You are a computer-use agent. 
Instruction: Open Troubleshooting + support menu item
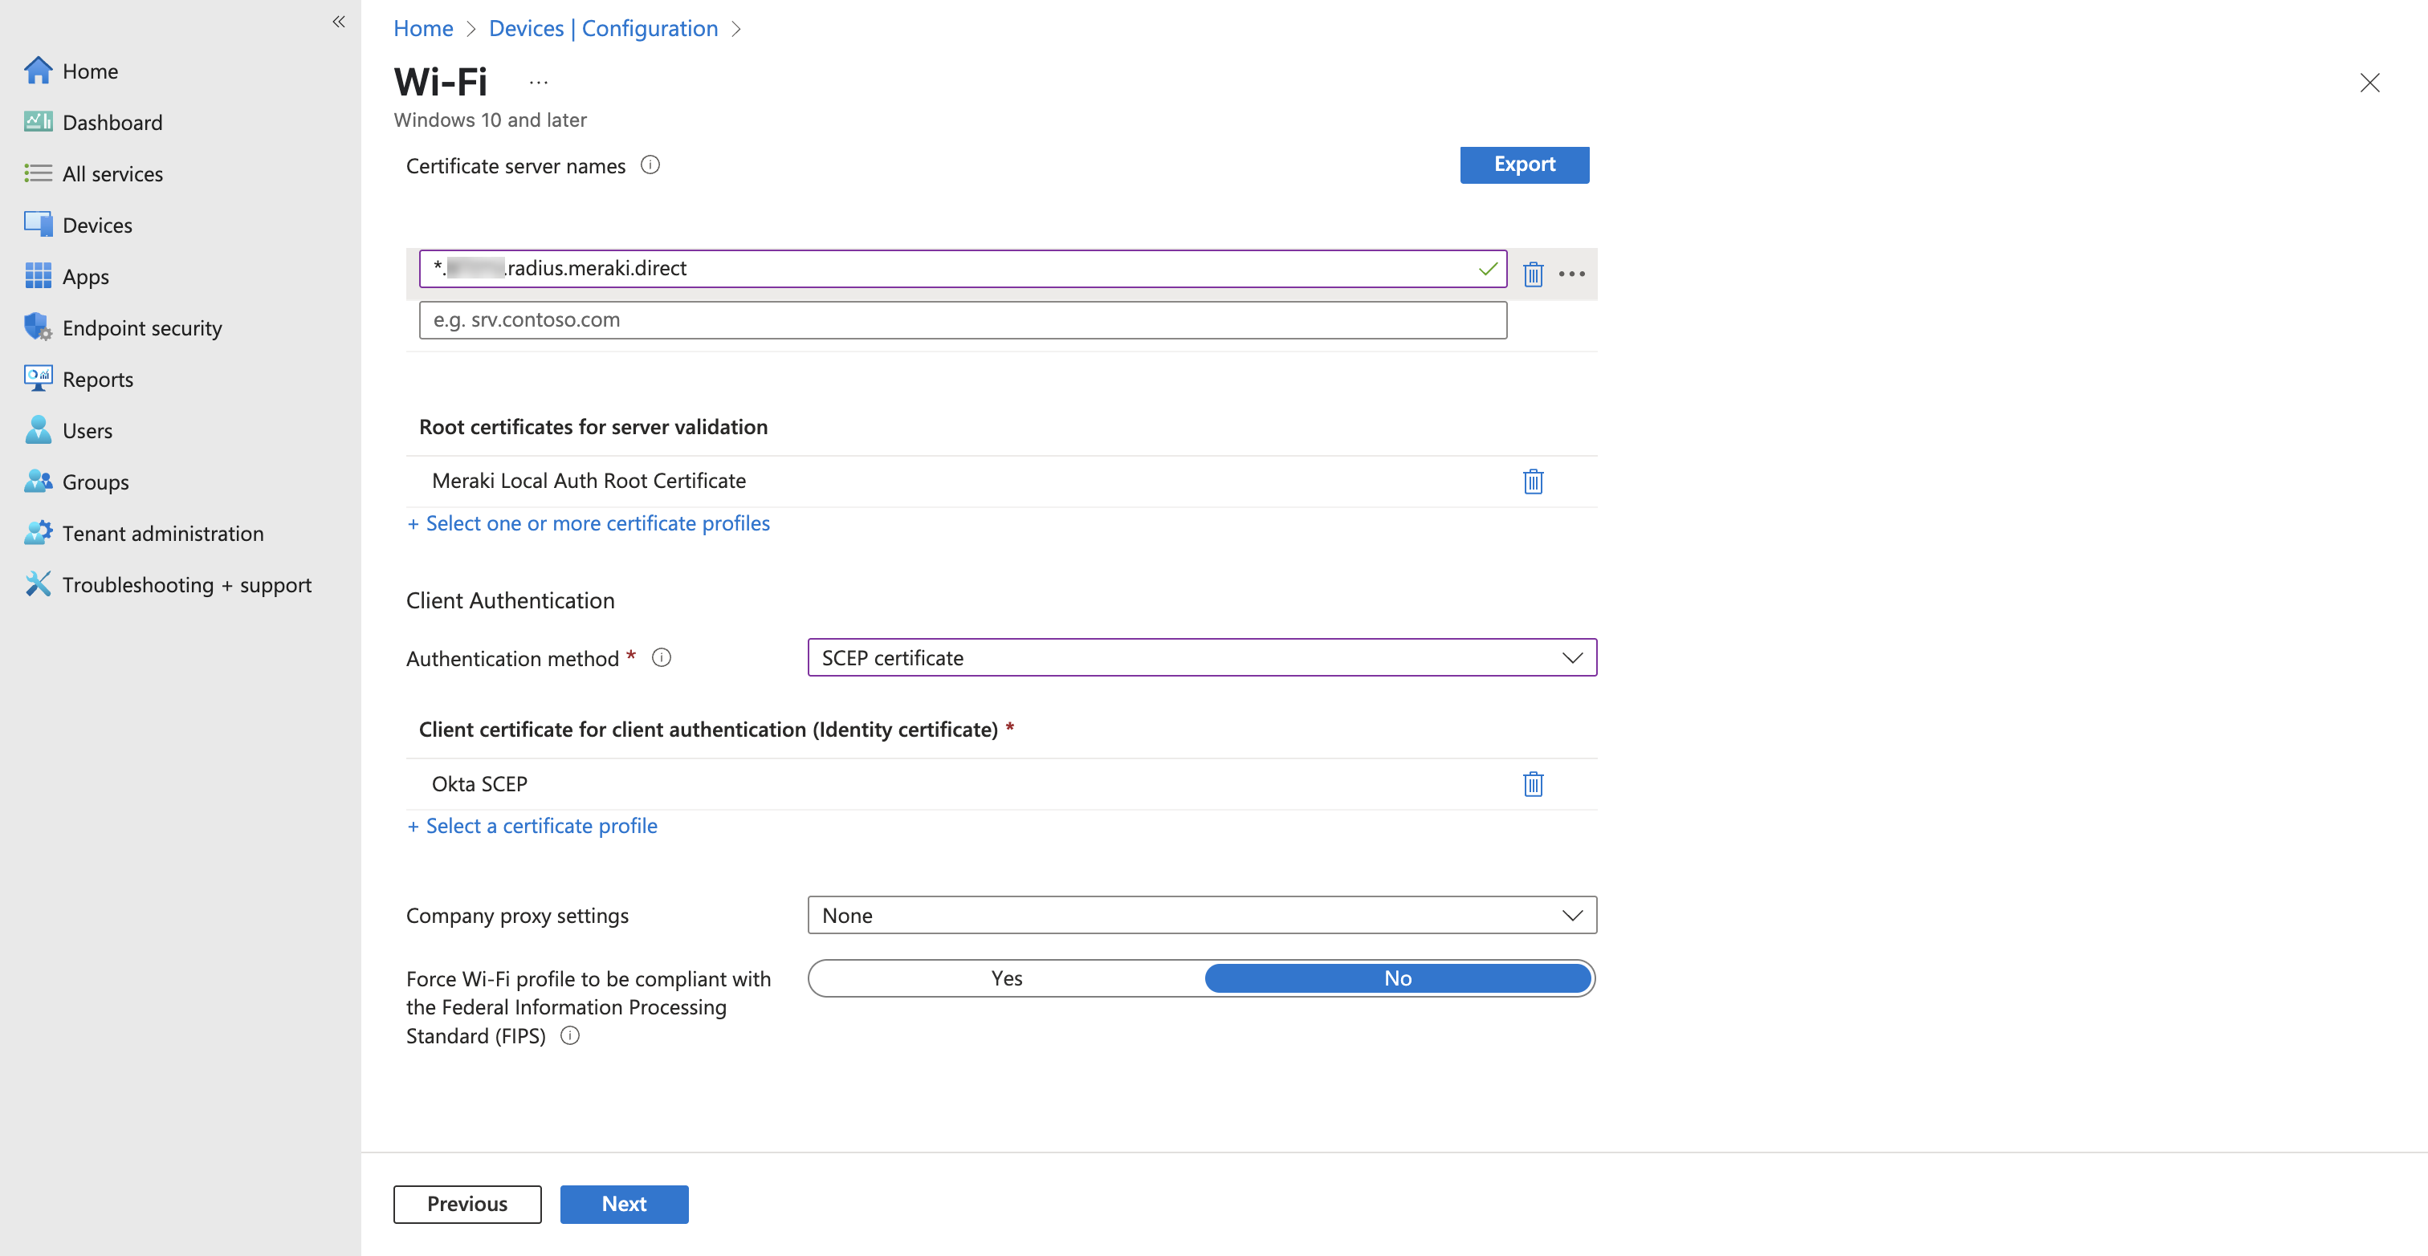pos(186,585)
